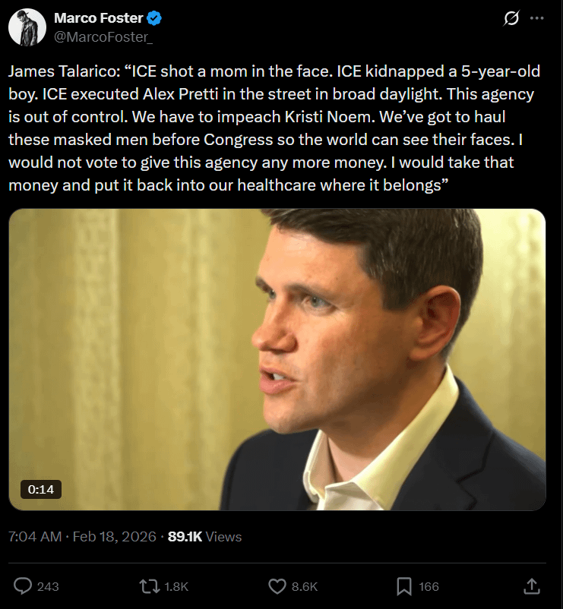Click the 1.8K reposts count

tap(176, 586)
